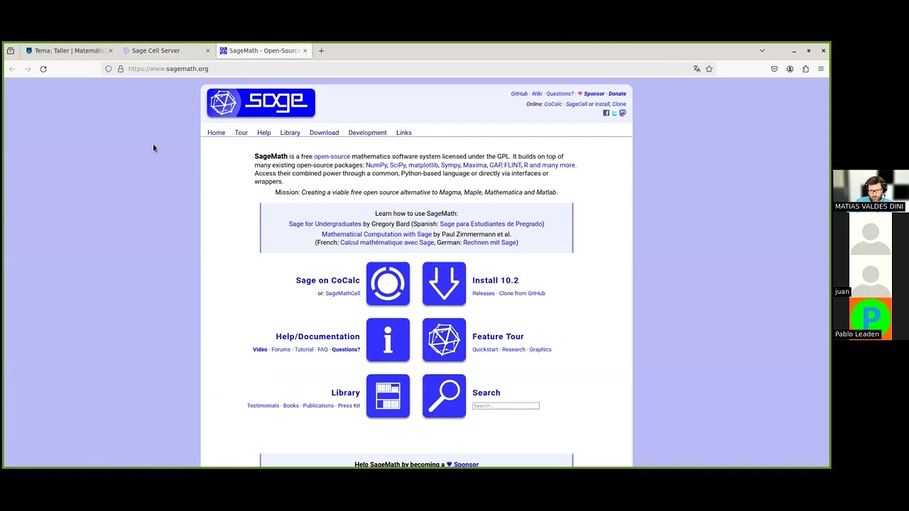Open the Releases link
This screenshot has width=909, height=511.
[484, 293]
